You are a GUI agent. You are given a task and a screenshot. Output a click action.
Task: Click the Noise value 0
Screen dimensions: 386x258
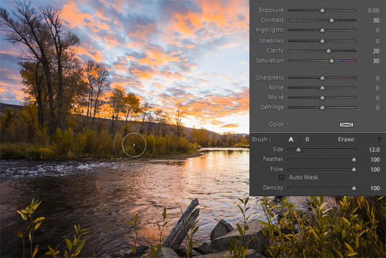tap(377, 88)
